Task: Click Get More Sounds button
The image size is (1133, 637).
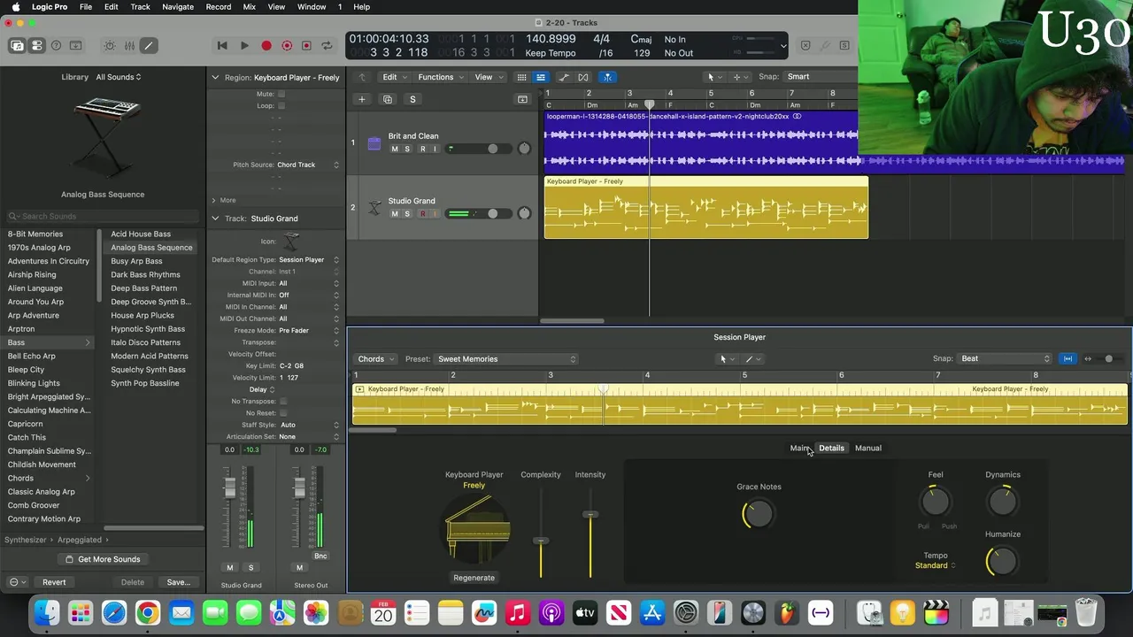Action: 103,559
